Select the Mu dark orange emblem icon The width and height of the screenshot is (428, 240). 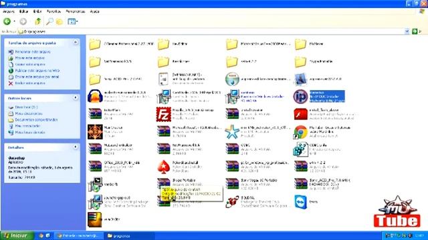tap(95, 132)
